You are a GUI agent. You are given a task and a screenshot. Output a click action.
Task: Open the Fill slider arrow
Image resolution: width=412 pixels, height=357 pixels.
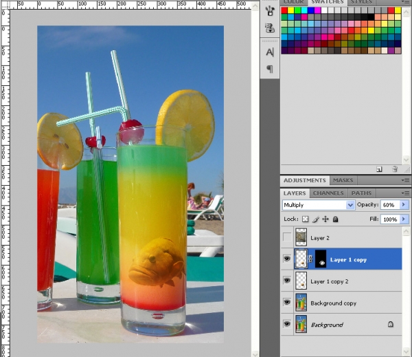404,219
